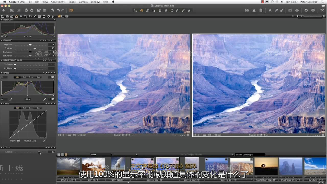The width and height of the screenshot is (327, 184).
Task: Open the Metadata info tool tab
Action: point(44,16)
